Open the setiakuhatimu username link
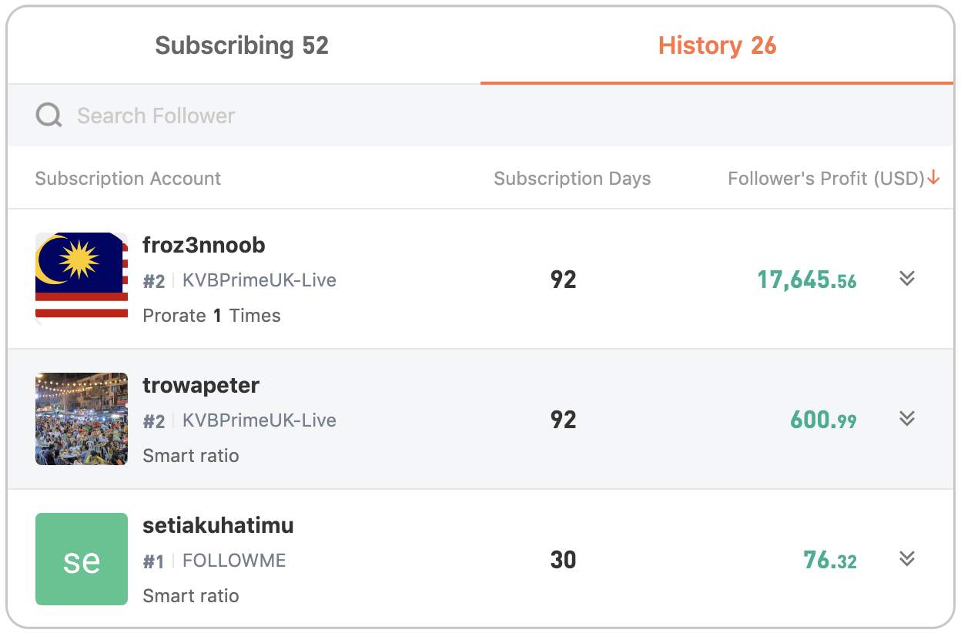 (218, 525)
